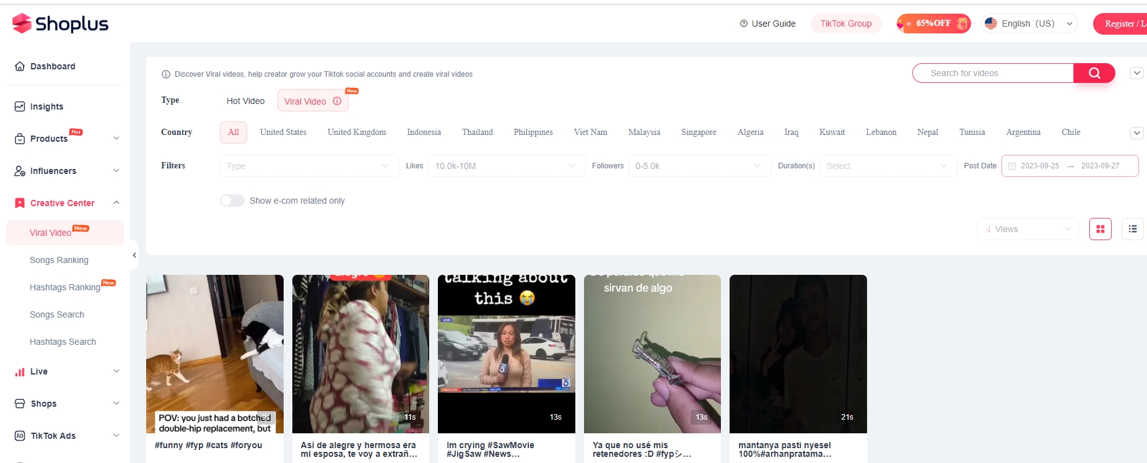1147x463 pixels.
Task: Click the TikTok Group button
Action: coord(846,24)
